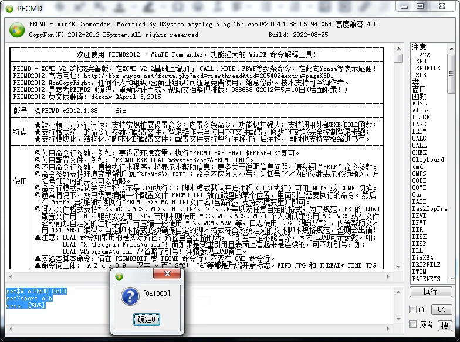Close the message dialog with the red X
The height and width of the screenshot is (342, 460).
[x=167, y=273]
